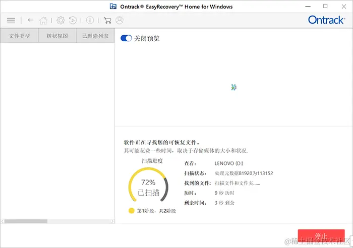
Task: Click the text LENOVO (D:)
Action: click(229, 163)
